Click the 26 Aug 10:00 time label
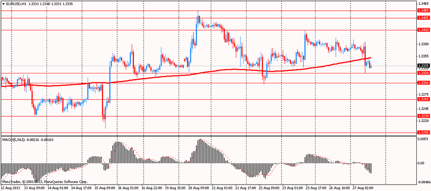 [x=339, y=188]
